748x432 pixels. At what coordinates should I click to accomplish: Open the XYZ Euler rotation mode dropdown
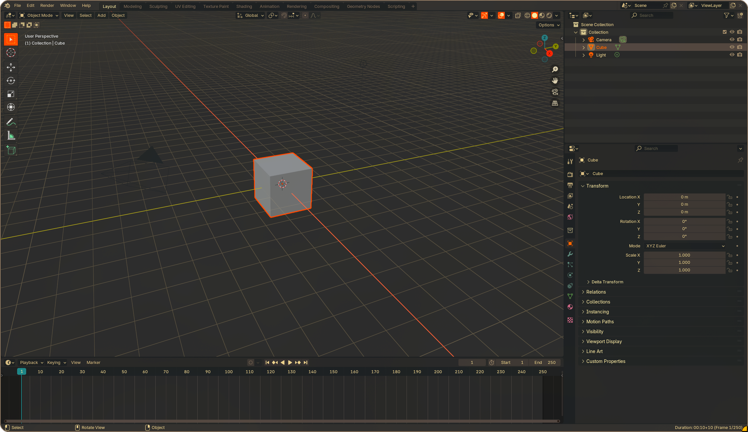[684, 246]
